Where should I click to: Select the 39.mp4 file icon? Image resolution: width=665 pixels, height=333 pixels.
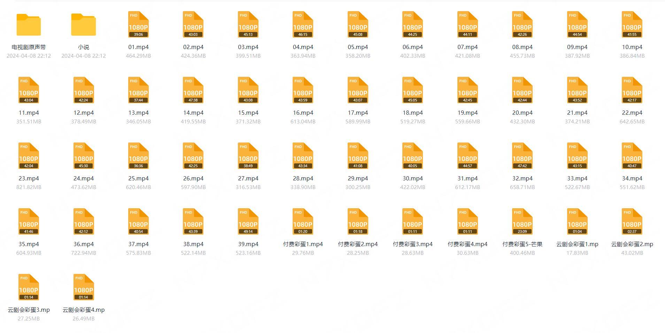pyautogui.click(x=248, y=221)
